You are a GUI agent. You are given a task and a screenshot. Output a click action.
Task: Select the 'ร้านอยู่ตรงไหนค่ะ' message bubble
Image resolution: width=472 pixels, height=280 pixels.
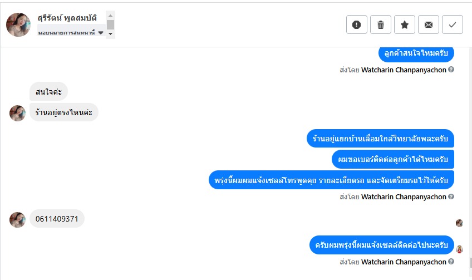pos(64,112)
